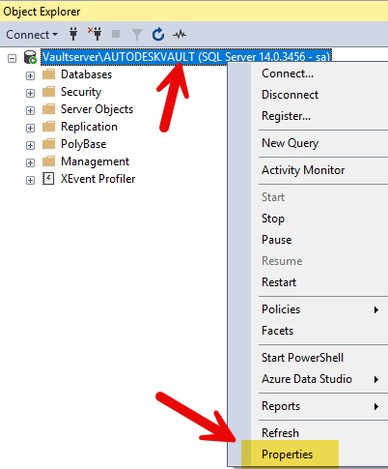
Task: Select the Management tree label
Action: click(x=95, y=161)
